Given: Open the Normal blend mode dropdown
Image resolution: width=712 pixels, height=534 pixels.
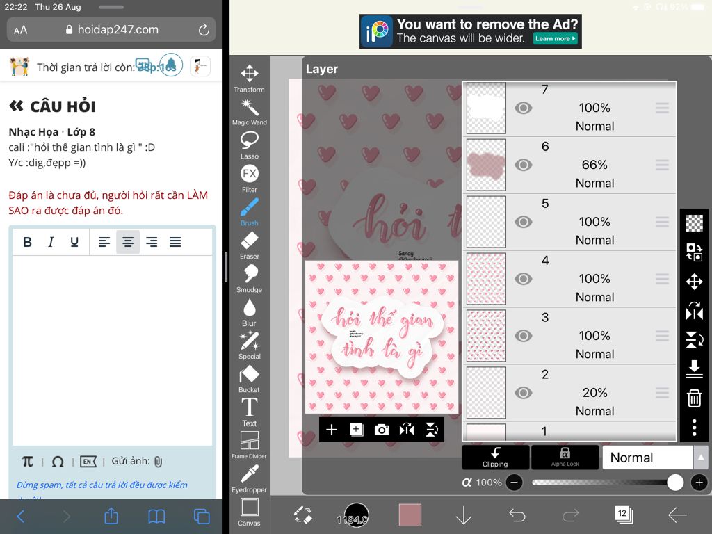Looking at the screenshot, I should coord(648,458).
